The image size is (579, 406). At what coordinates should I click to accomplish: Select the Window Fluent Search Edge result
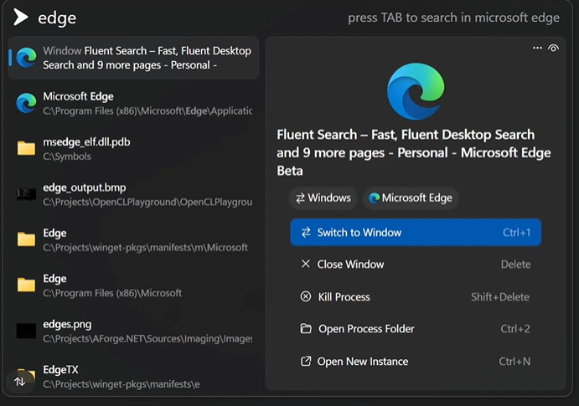point(133,58)
